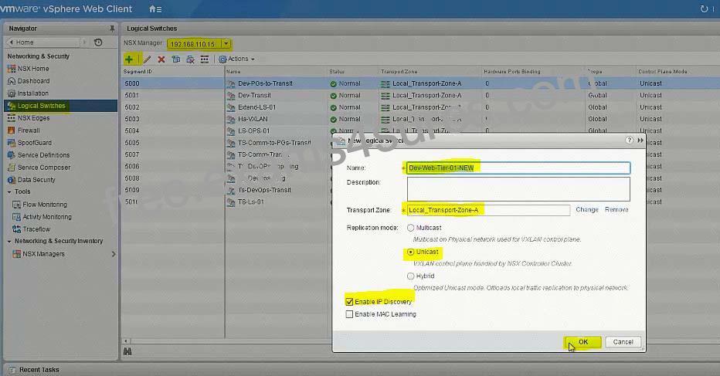Click the Change transport zone link
720x376 pixels.
coord(587,209)
